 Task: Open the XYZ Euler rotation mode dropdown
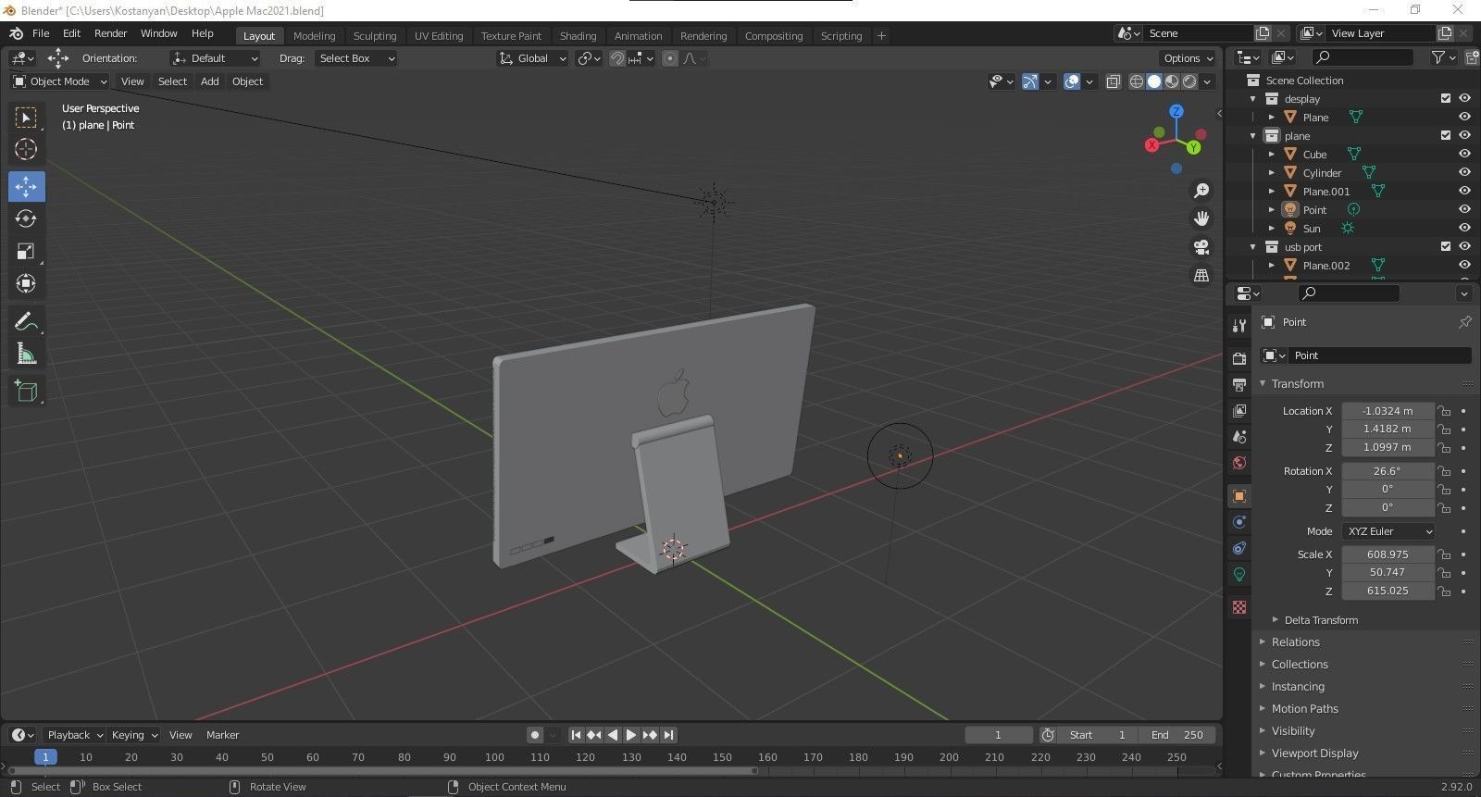(x=1388, y=531)
